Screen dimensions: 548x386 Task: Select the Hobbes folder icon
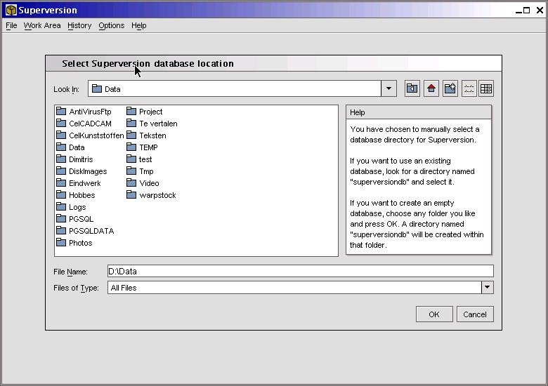[x=61, y=194]
